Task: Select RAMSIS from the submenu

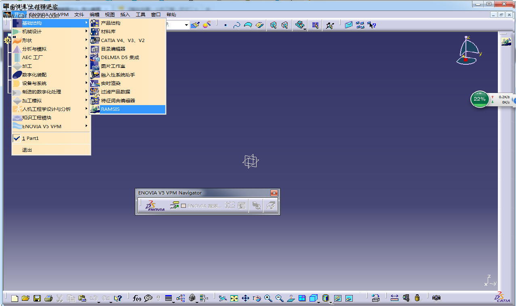Action: [x=128, y=109]
